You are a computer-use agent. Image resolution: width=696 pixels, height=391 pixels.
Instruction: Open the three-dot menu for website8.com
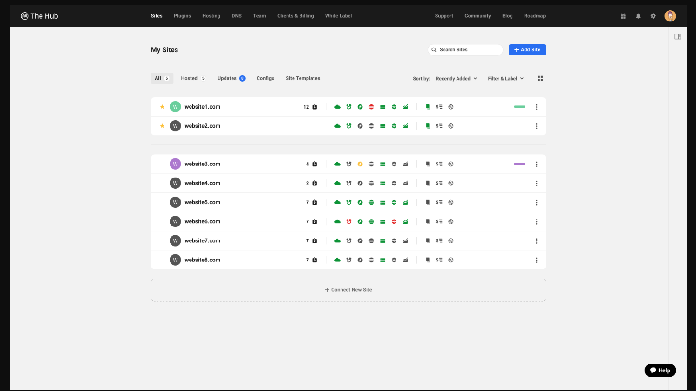point(537,260)
